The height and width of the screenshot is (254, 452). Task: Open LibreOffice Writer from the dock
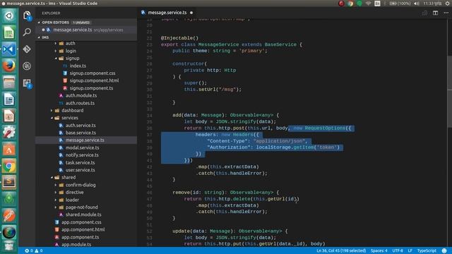(x=9, y=99)
